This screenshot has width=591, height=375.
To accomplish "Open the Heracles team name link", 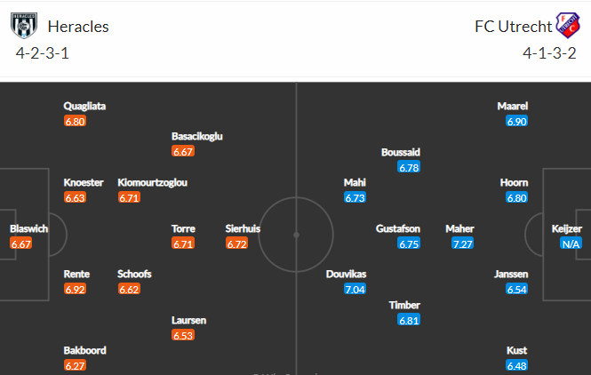I will (78, 27).
